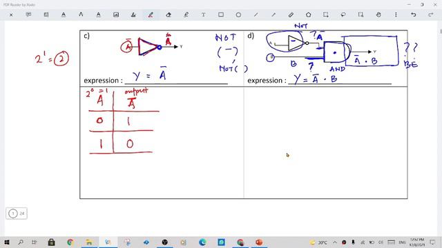Open File Explorer from the taskbar
This screenshot has height=248, width=442.
click(x=89, y=242)
